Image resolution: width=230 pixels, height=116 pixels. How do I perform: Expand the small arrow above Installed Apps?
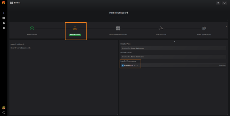(x=175, y=42)
